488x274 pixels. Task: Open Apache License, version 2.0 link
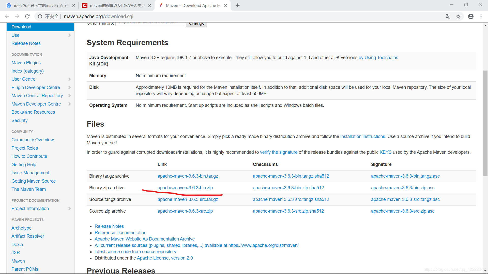click(165, 258)
